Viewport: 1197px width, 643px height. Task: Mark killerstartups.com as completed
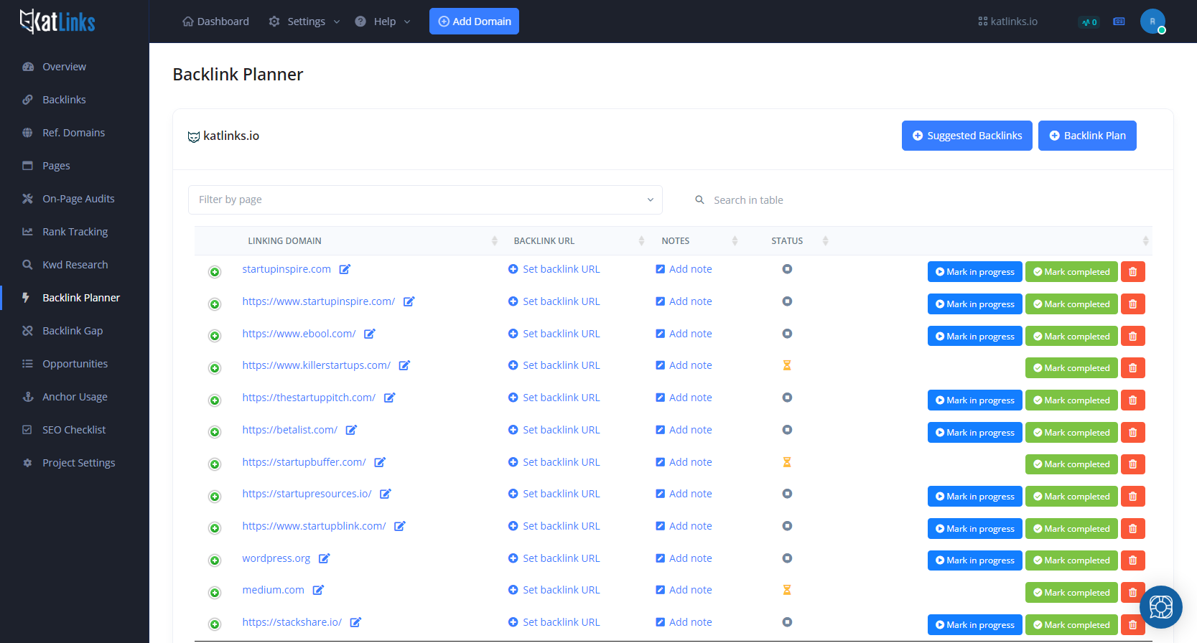coord(1071,368)
